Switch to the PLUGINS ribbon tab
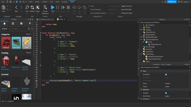Viewport: 191px width, 107px height. 64,2
